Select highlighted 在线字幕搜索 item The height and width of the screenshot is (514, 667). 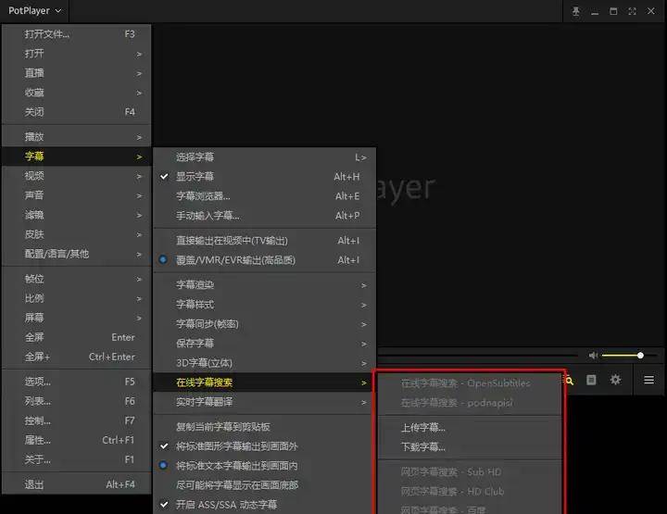tap(264, 382)
